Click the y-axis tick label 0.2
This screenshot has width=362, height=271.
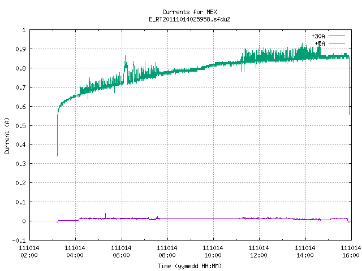20,183
